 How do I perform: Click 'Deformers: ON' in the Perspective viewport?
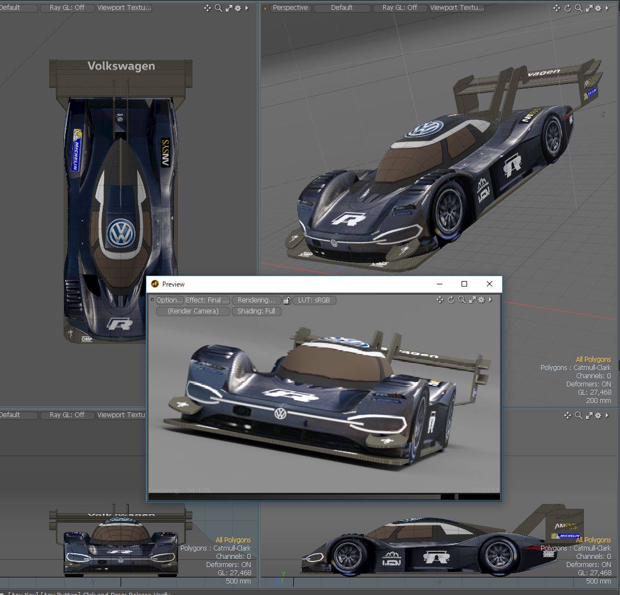(x=588, y=384)
